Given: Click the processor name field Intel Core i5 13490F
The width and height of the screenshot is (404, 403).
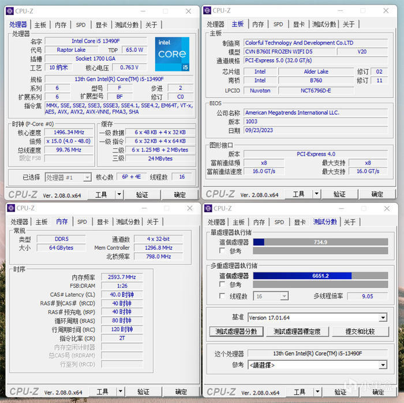Looking at the screenshot, I should point(96,41).
